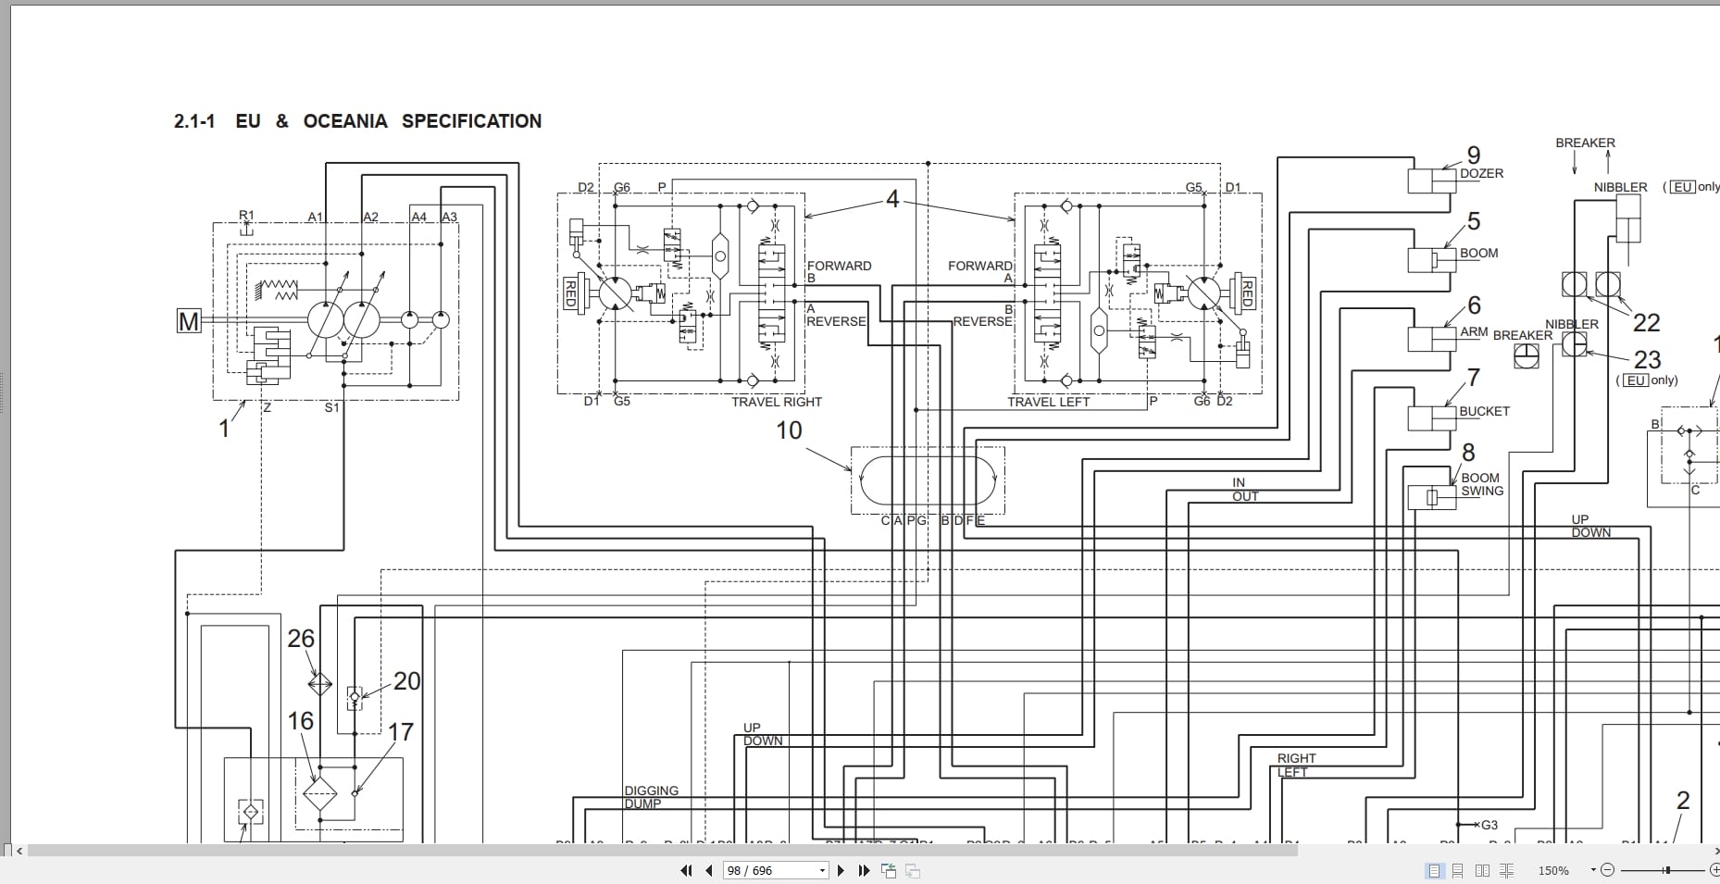Screen dimensions: 1720x884
Task: Click the zoom slider handle
Action: (1667, 870)
